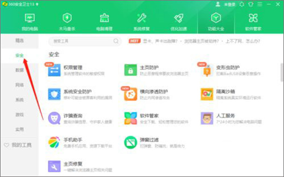Click the 诈骗查询 title text

pos(73,116)
